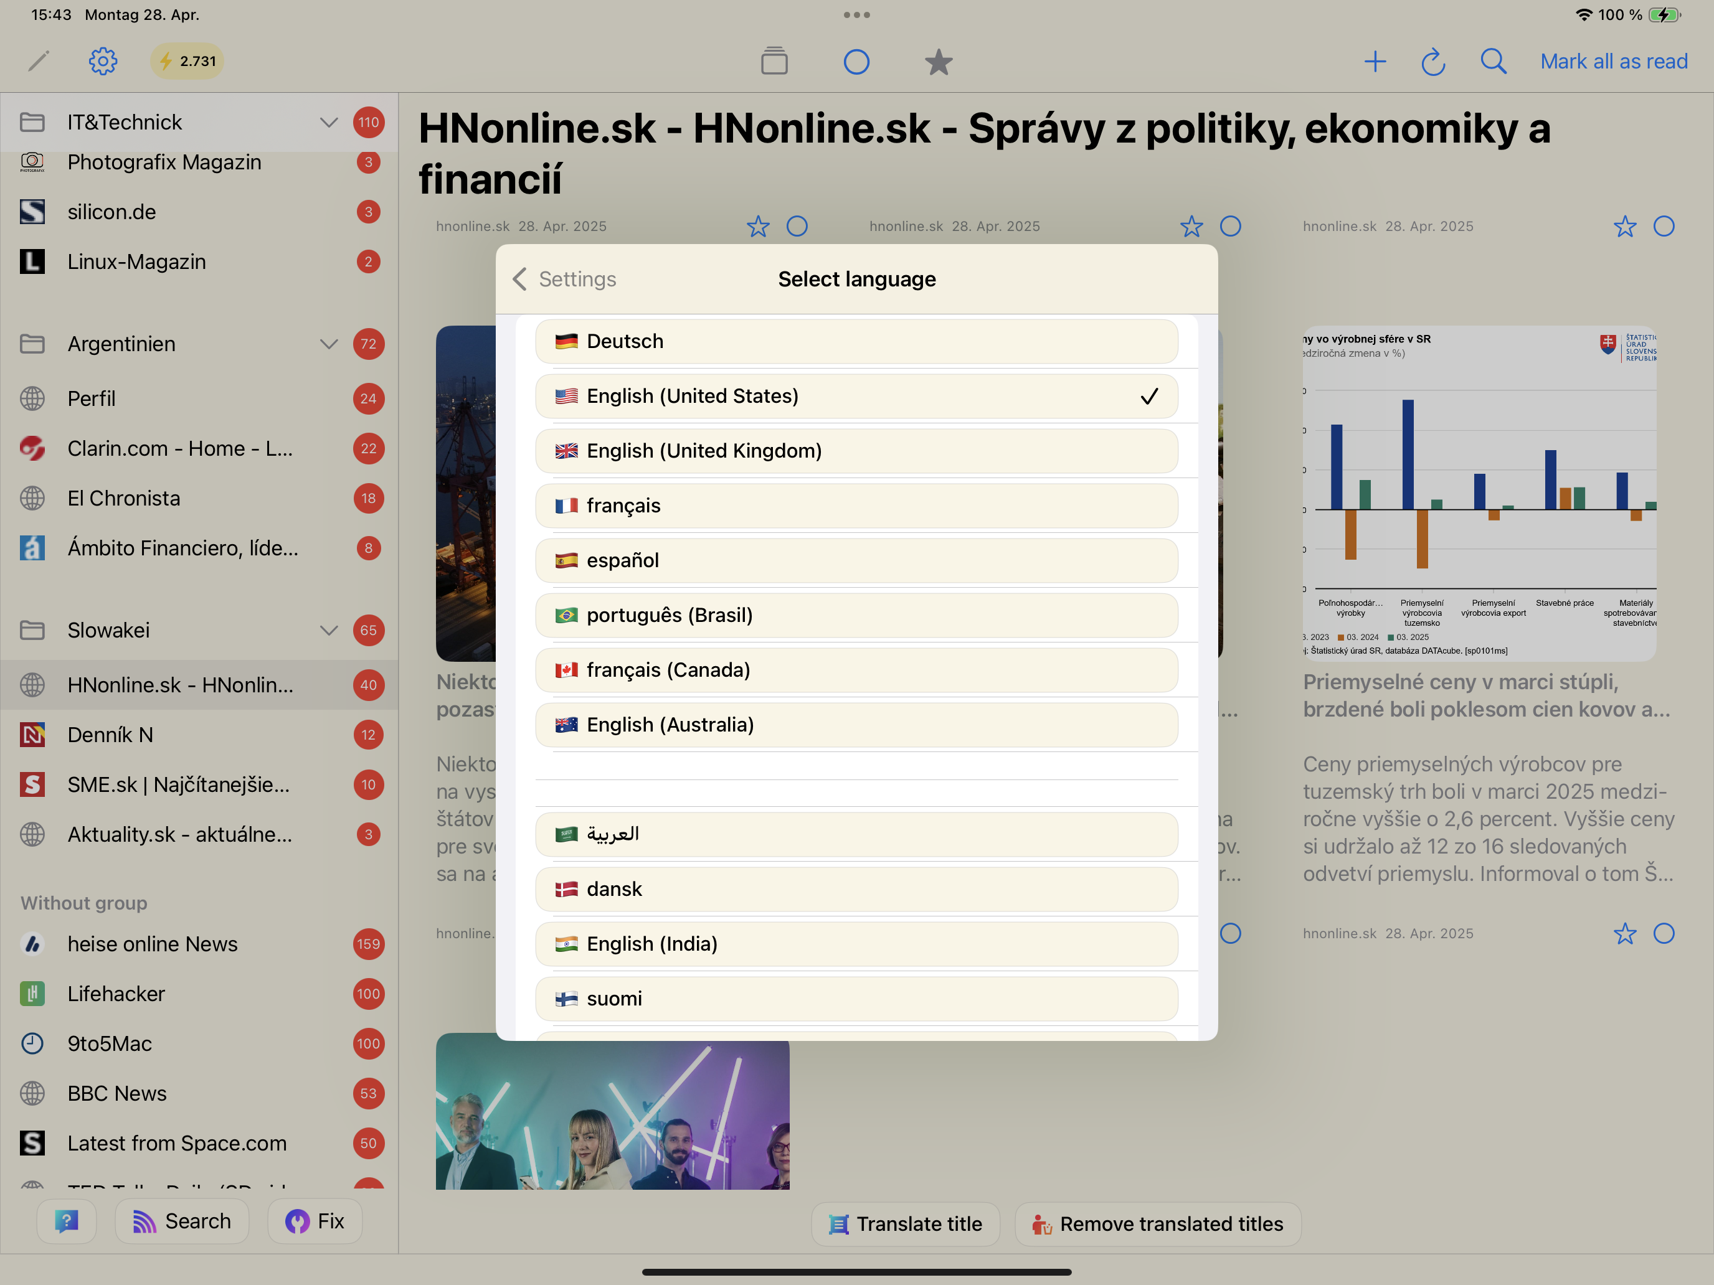Viewport: 1714px width, 1285px height.
Task: Open search magnifier in toolbar
Action: coord(1493,61)
